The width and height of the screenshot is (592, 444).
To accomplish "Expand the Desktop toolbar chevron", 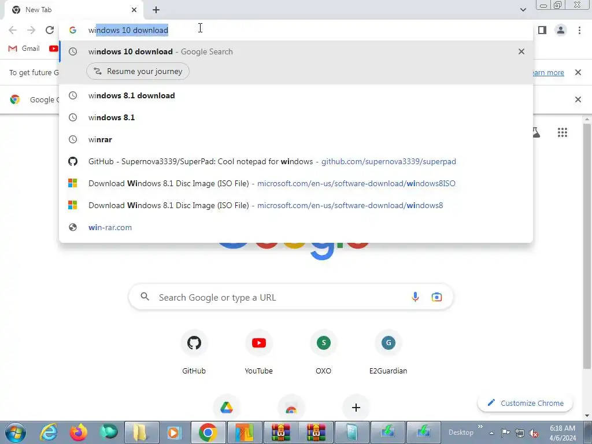I will pyautogui.click(x=480, y=426).
